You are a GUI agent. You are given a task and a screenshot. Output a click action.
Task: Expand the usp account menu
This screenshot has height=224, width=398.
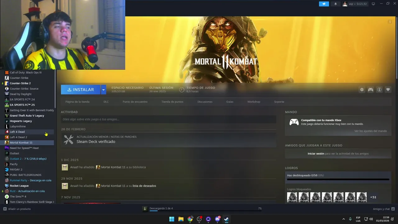point(355,4)
